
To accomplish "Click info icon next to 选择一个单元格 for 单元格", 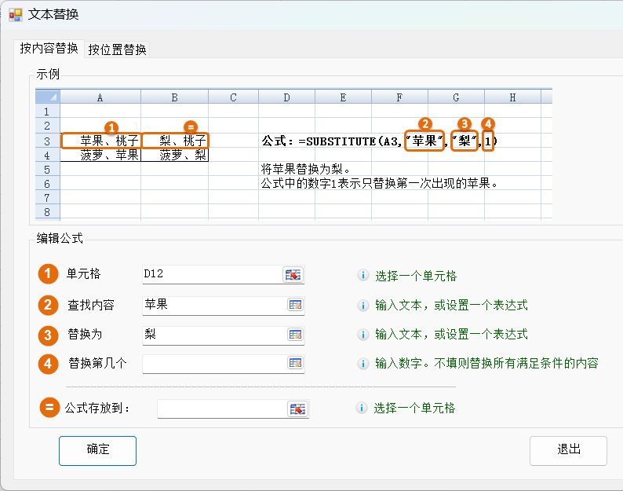I will (363, 276).
